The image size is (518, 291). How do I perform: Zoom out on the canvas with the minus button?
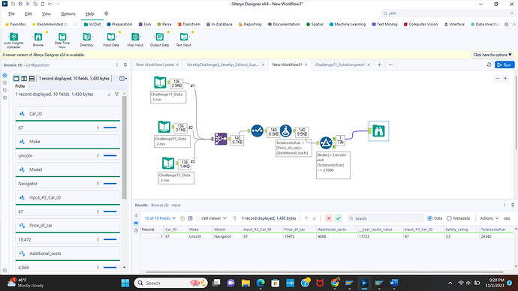click(x=498, y=78)
